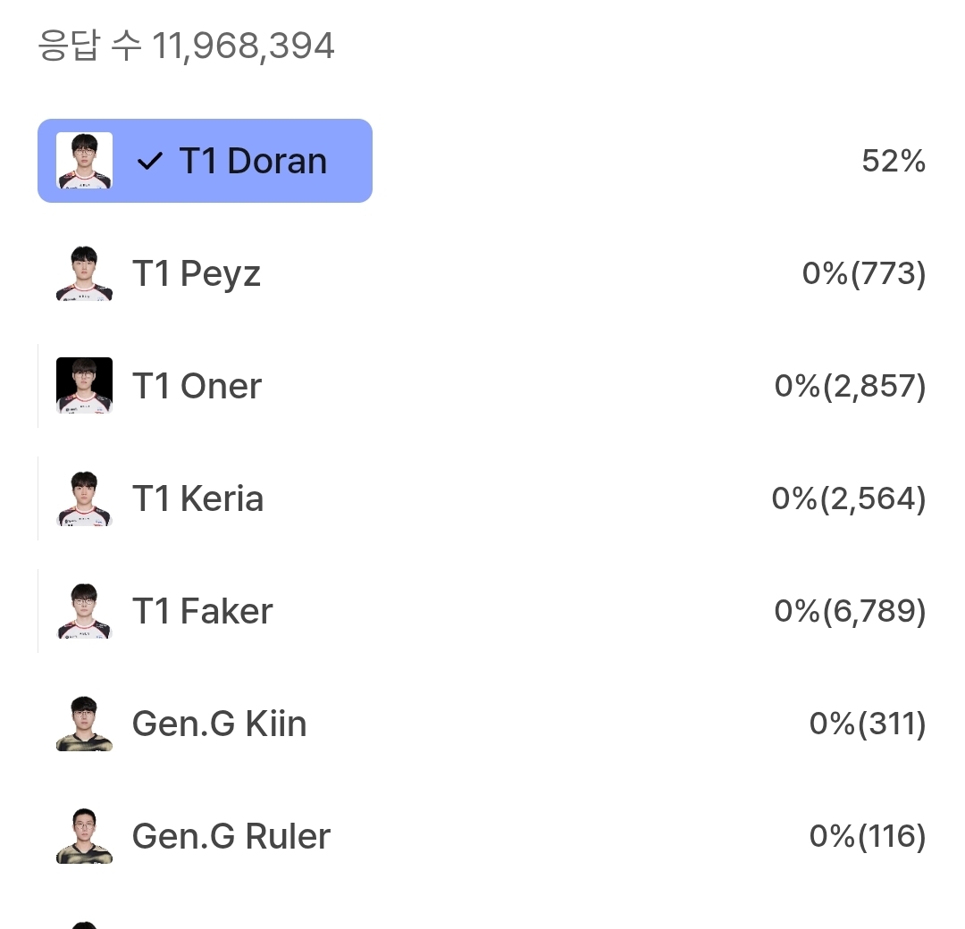Click the 응답 수 11,968,394 response count
This screenshot has width=965, height=929.
point(186,46)
